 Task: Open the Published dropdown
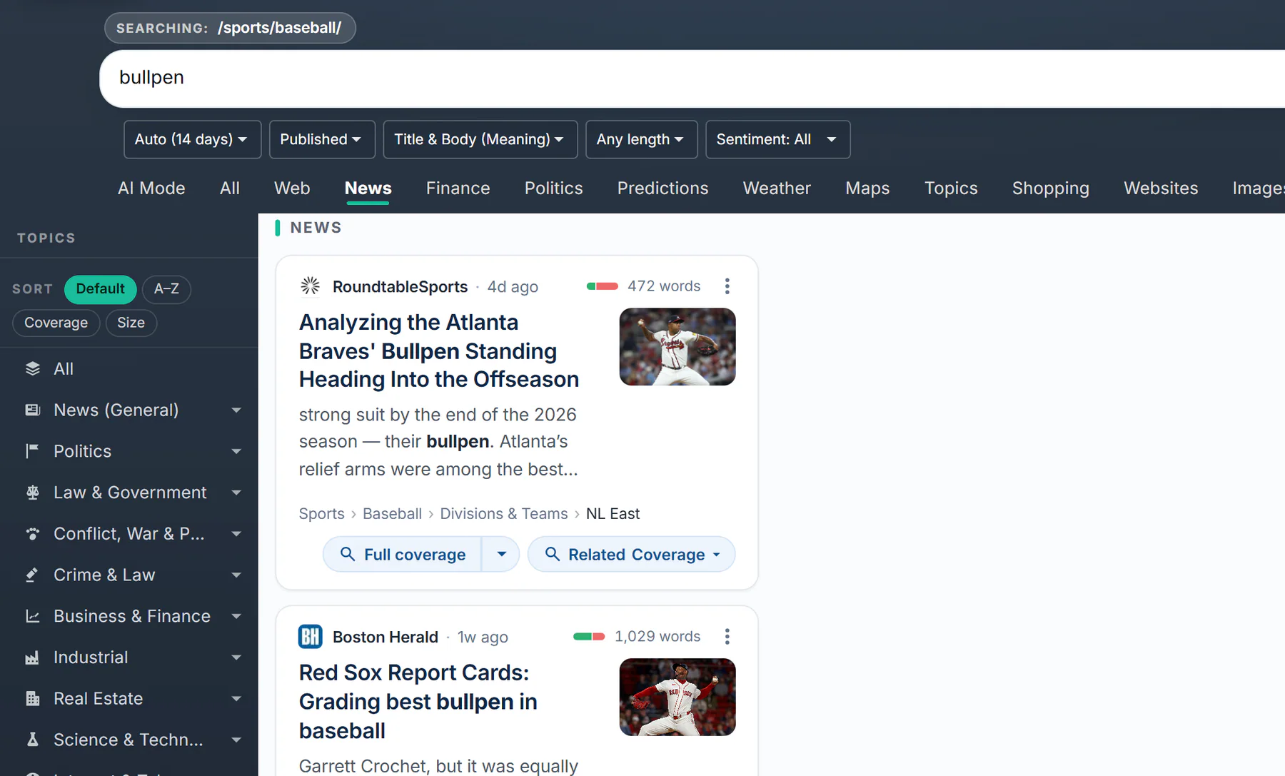pos(322,139)
